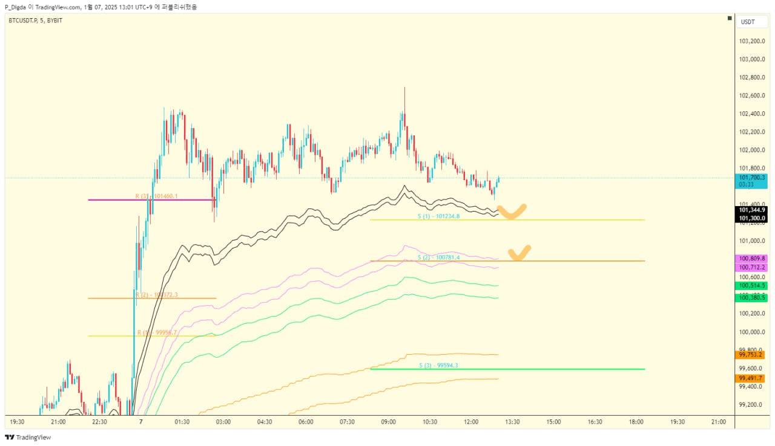The width and height of the screenshot is (775, 446).
Task: Click the 100,000.0 price scale value
Action: pyautogui.click(x=751, y=332)
